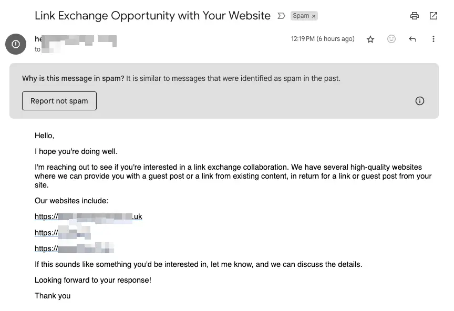Click the importance marker beside the subject
Image resolution: width=454 pixels, height=311 pixels.
point(281,16)
